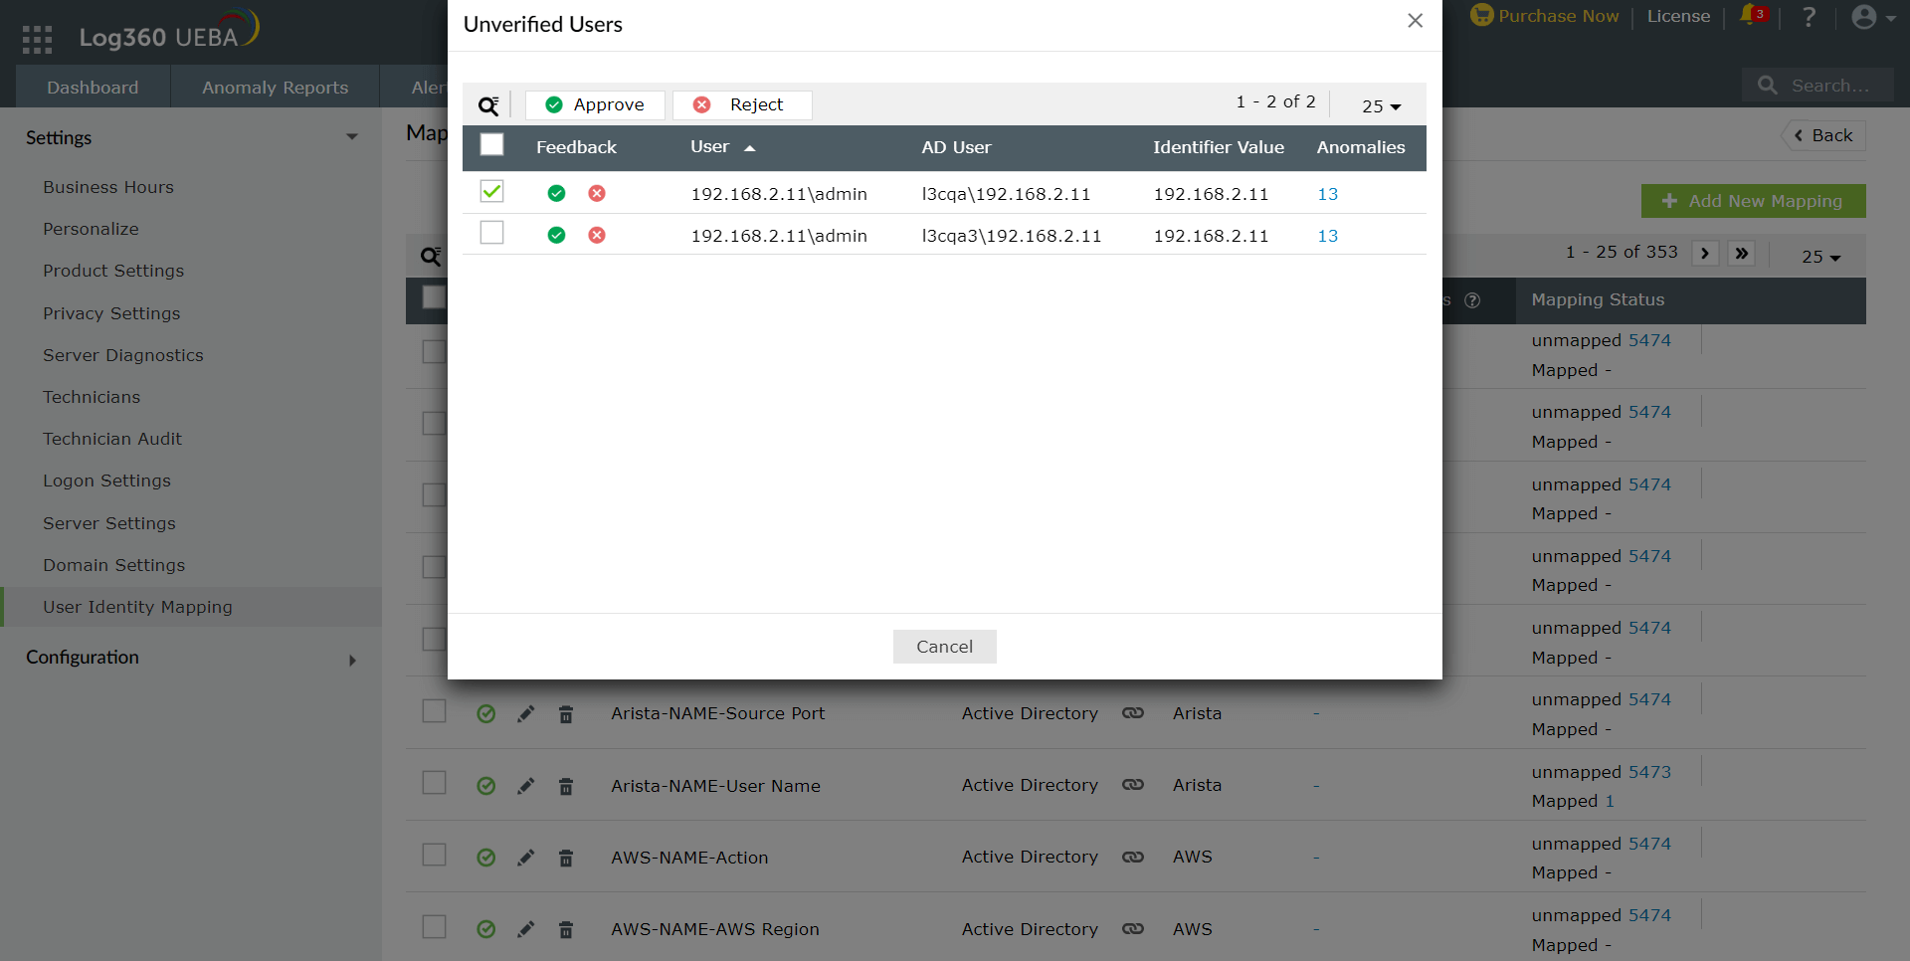Open Privacy Settings in sidebar
The height and width of the screenshot is (961, 1910).
tap(111, 313)
